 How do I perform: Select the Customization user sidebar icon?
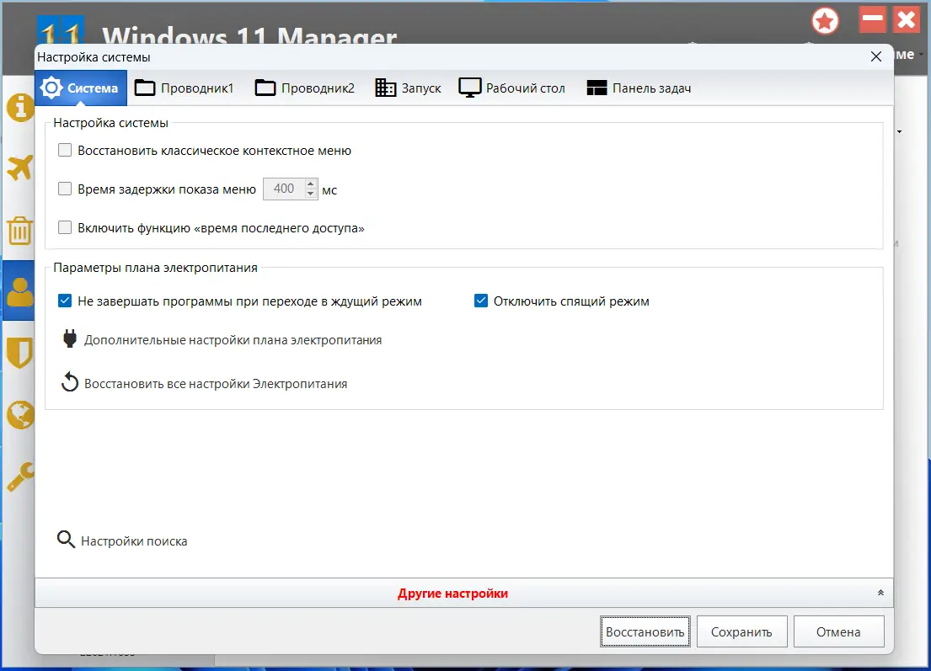coord(19,291)
